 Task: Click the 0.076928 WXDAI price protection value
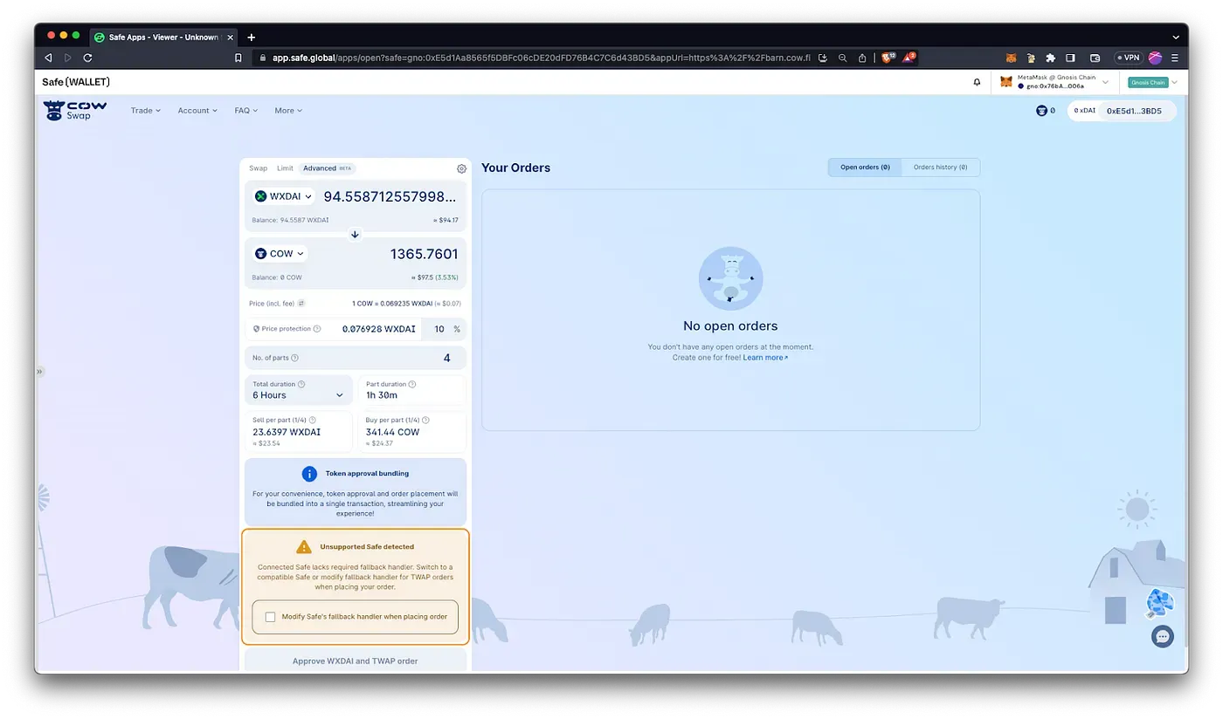[378, 329]
